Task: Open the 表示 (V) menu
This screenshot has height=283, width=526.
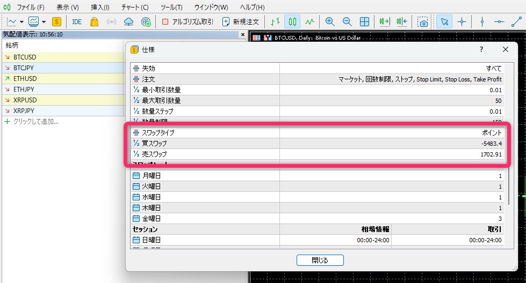Action: [67, 7]
